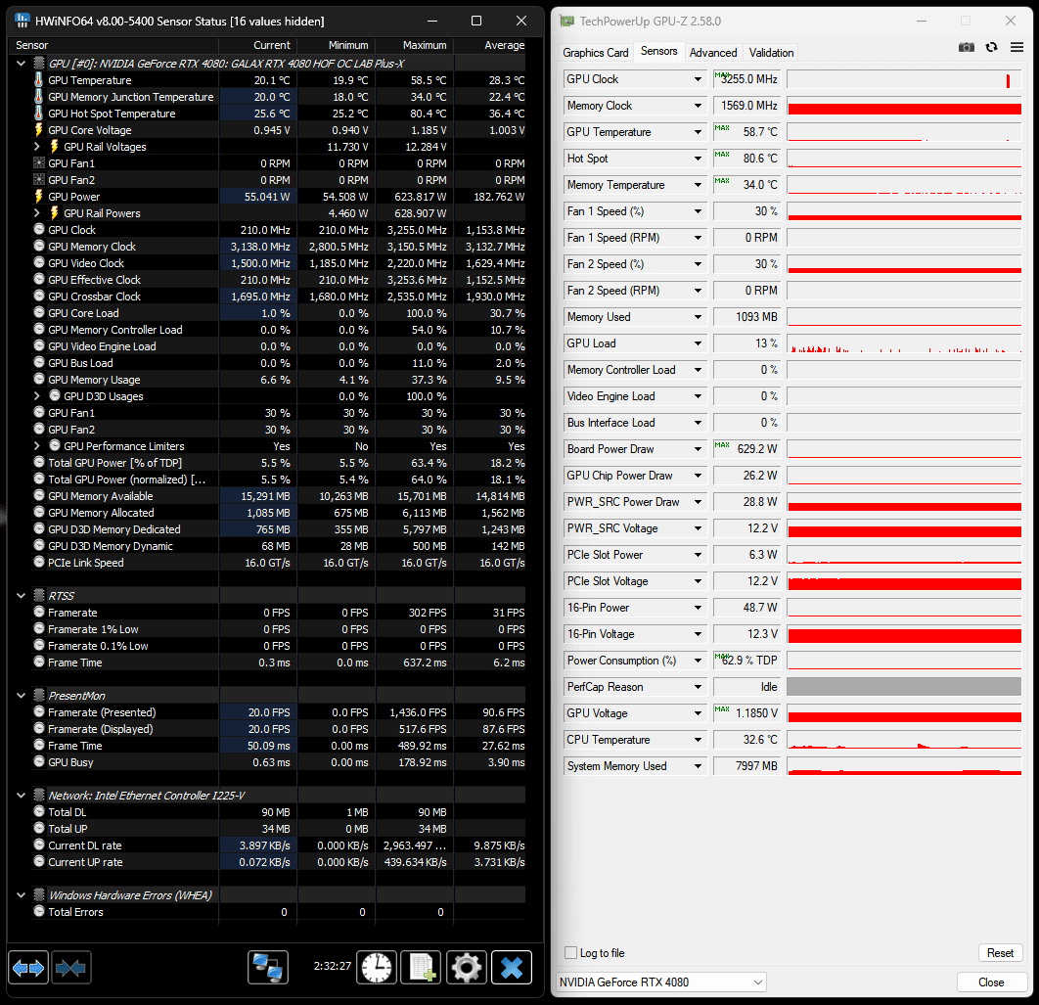Click the Close button in GPU-Z

[x=991, y=982]
